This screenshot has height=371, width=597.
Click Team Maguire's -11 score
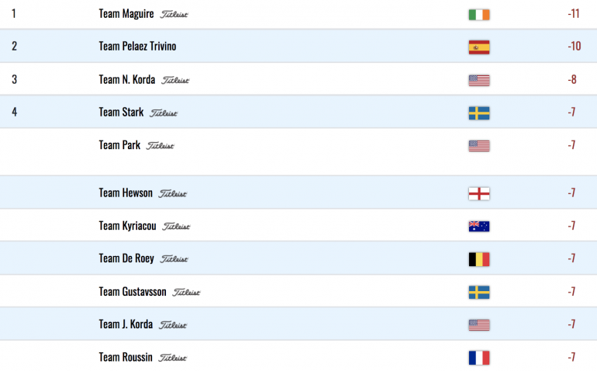(574, 14)
